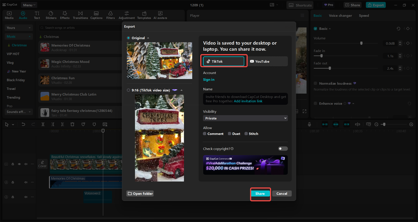Collapse the Basic section arrow
The image size is (418, 222).
[x=330, y=29]
